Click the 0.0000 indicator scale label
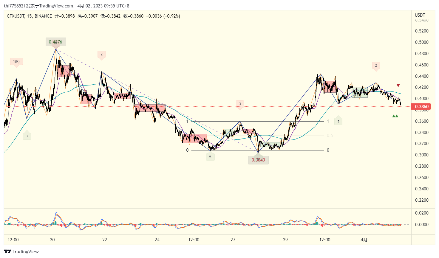Viewport: 439px width, 258px height. 422,225
